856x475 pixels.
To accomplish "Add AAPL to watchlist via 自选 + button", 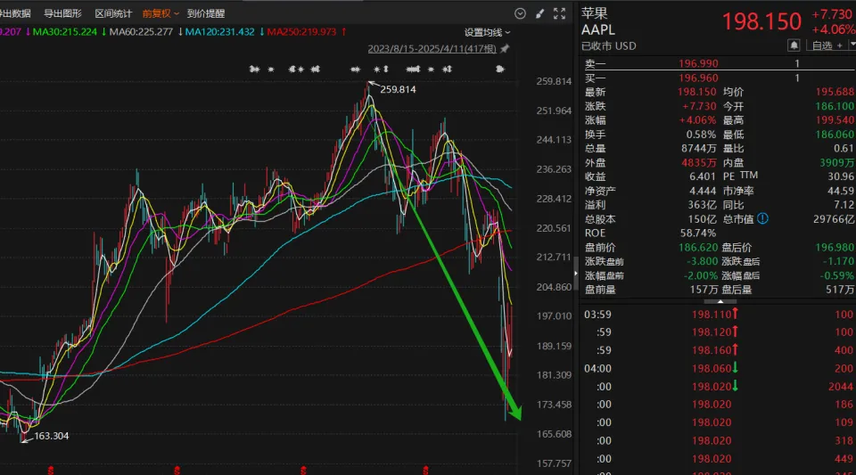I will (827, 45).
